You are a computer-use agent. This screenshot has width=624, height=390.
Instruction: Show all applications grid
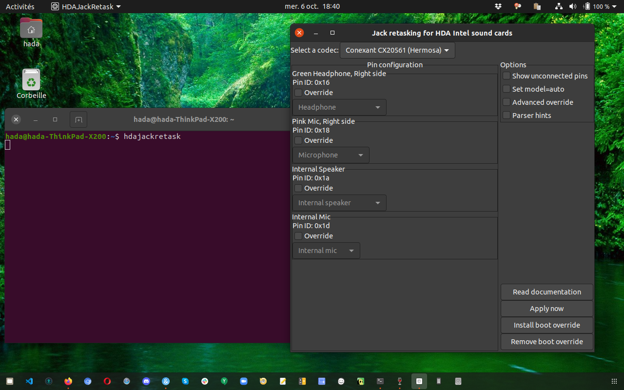coord(614,381)
